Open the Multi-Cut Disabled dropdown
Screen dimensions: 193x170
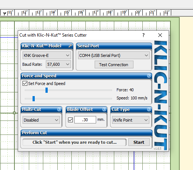tap(41, 120)
